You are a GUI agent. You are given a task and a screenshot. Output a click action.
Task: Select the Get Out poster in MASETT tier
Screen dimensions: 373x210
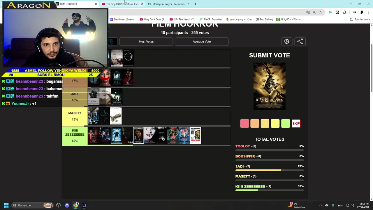pyautogui.click(x=93, y=116)
